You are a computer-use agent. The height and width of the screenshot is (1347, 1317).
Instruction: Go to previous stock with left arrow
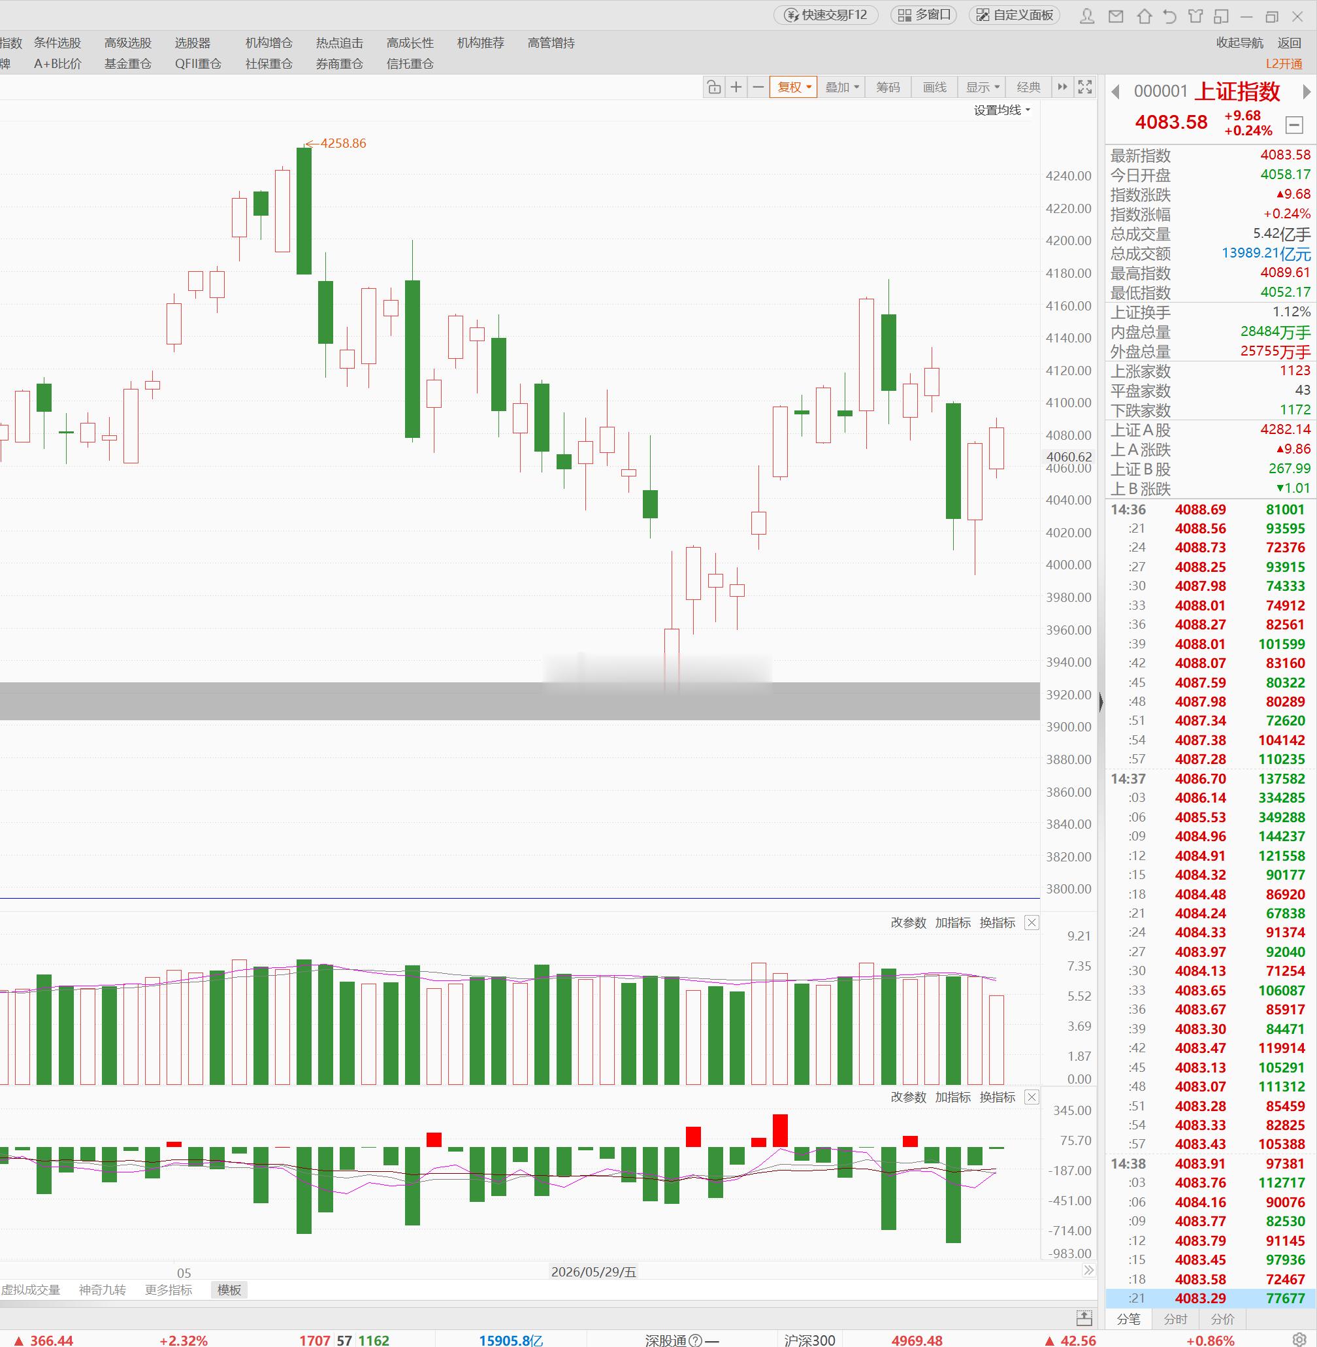1115,91
